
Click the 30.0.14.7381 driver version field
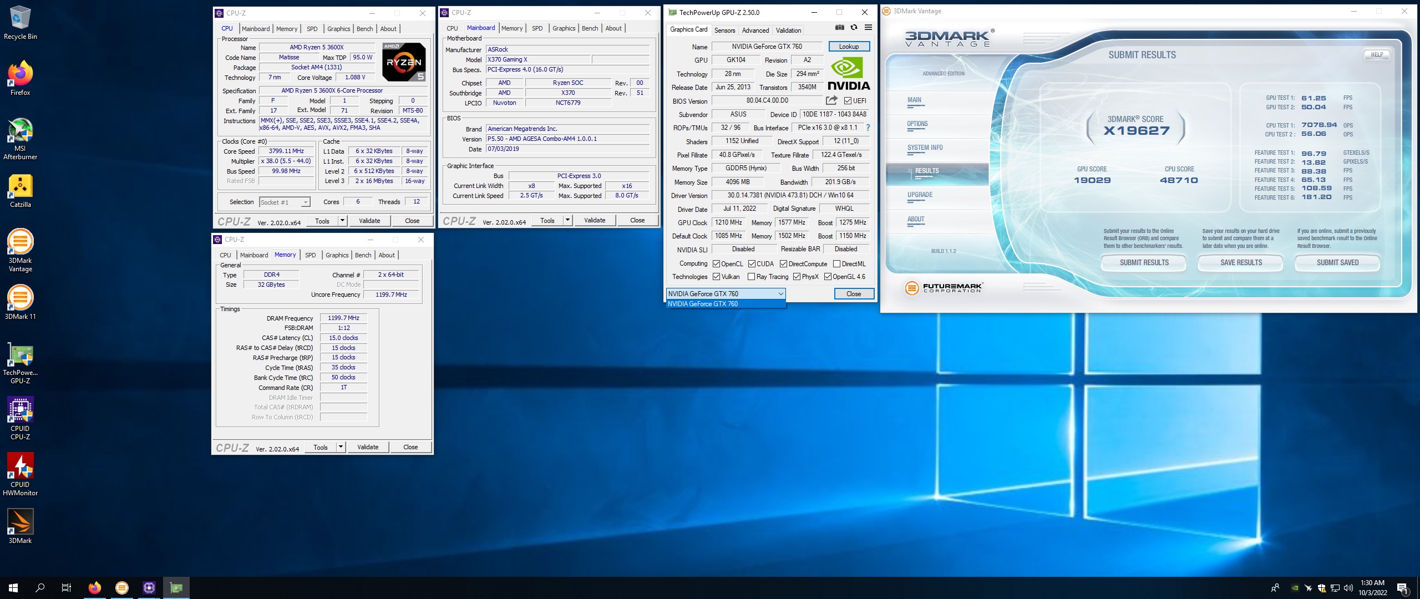[x=790, y=195]
